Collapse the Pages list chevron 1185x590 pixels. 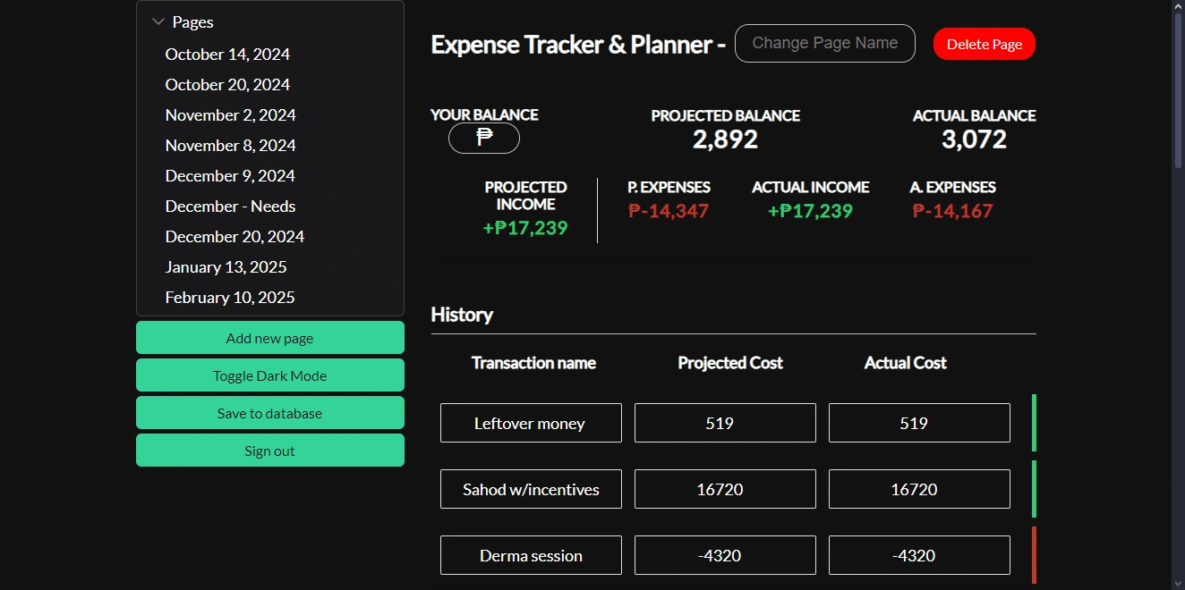point(158,21)
